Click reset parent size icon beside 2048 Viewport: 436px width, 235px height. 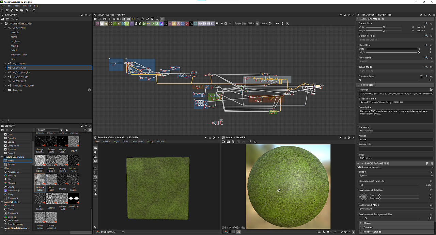click(270, 23)
